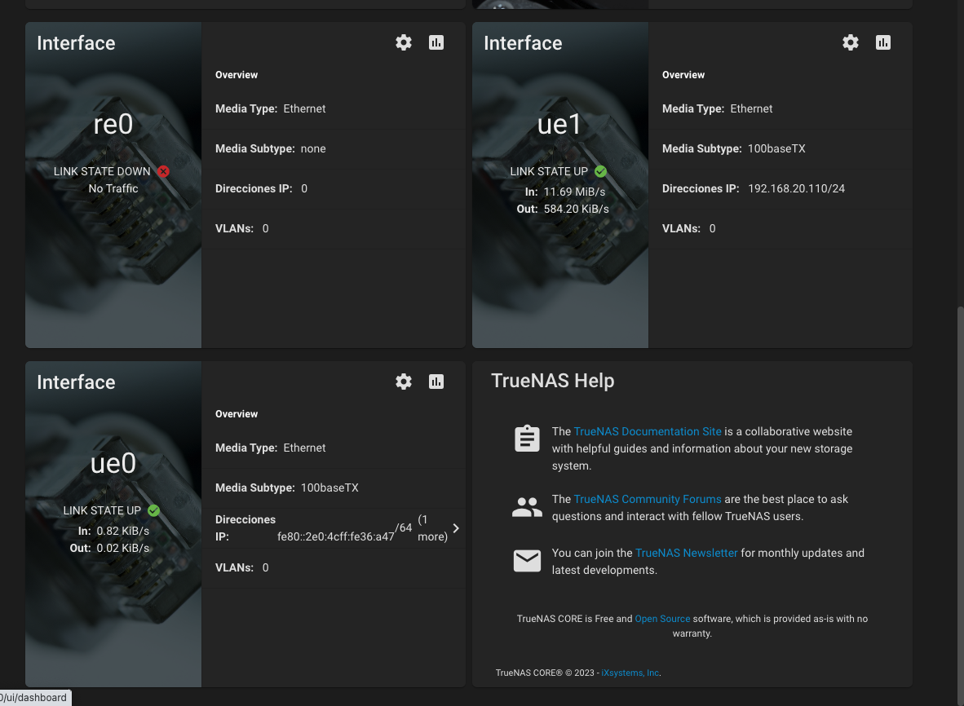Click the Media Type Ethernet row on ue0
964x706 pixels.
coord(334,448)
